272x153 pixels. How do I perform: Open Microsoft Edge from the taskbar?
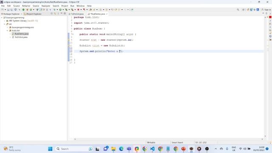click(x=121, y=149)
